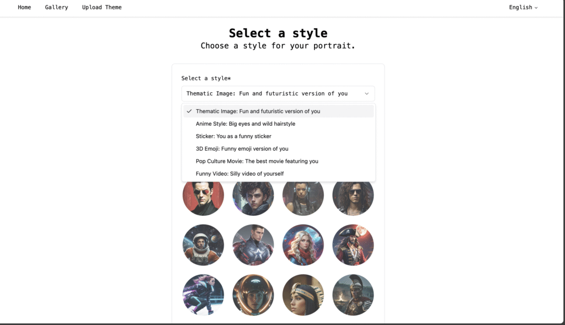This screenshot has width=565, height=325.
Task: Choose the pirate with hat portrait
Action: point(353,245)
